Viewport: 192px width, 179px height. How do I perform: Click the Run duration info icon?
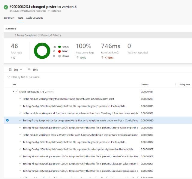click(x=118, y=52)
